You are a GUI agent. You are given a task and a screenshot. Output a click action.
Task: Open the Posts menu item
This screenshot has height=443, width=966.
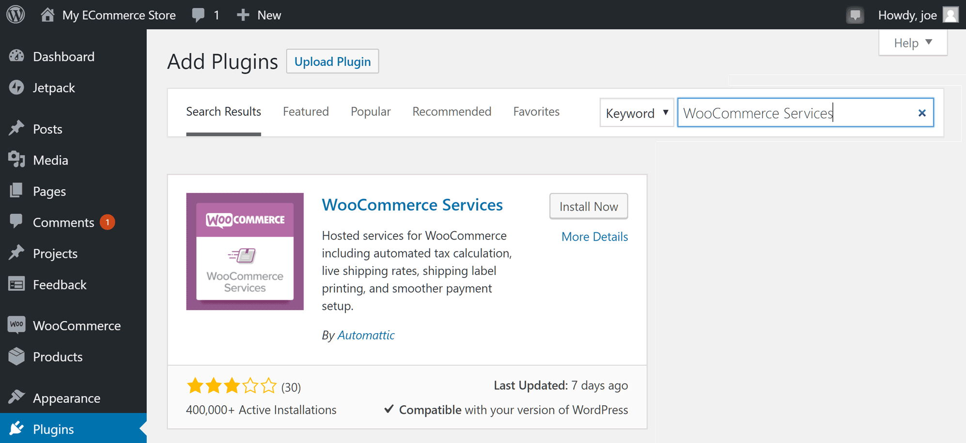(73, 129)
